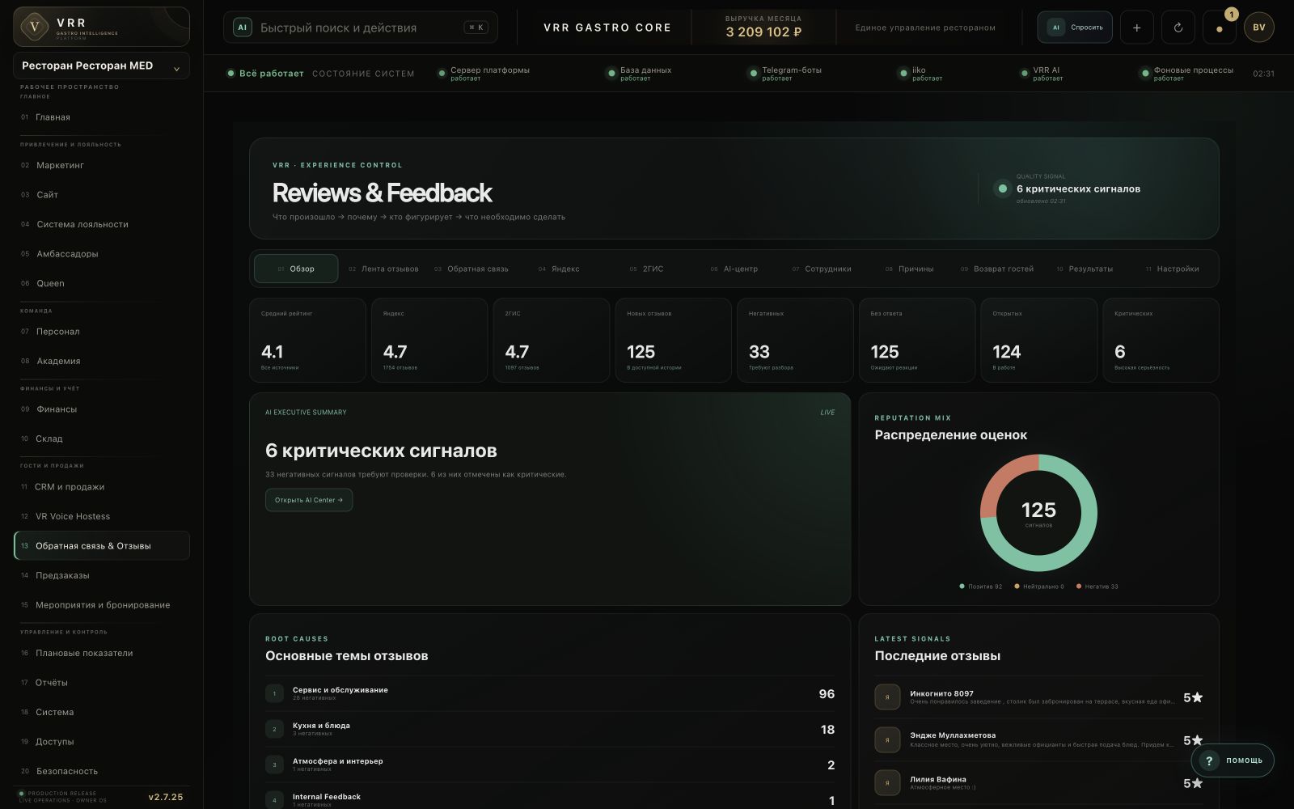Click the number 3 badge for Атмосфера и интерьер
The width and height of the screenshot is (1294, 809).
pyautogui.click(x=274, y=765)
